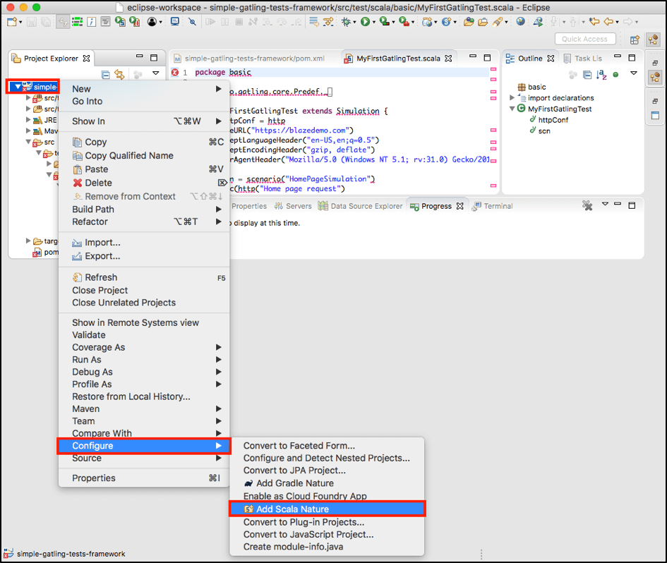
Task: Click the Open Perspective icon near Quick Access
Action: point(635,40)
